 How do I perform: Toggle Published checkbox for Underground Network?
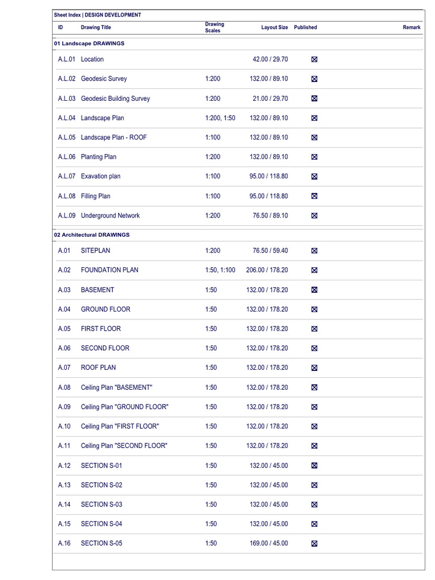(314, 216)
